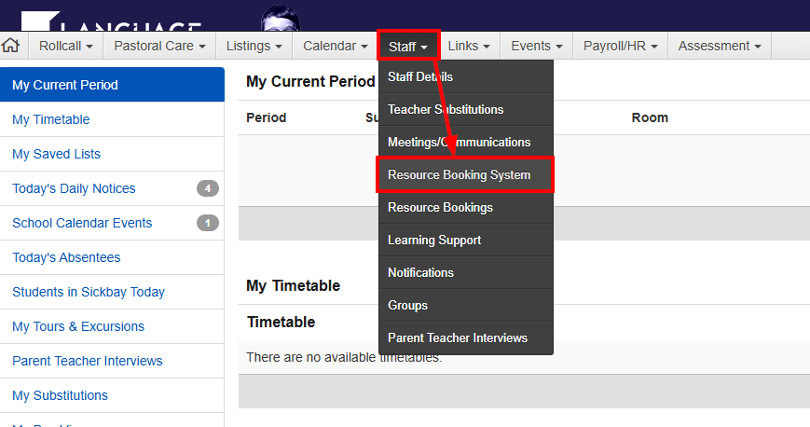The height and width of the screenshot is (427, 810).
Task: Select Teacher Substitutions menu entry
Action: click(446, 110)
